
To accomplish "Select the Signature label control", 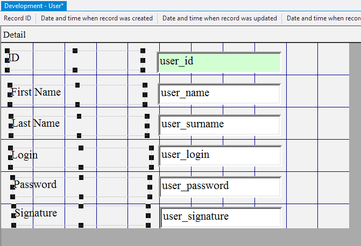I will click(x=36, y=213).
